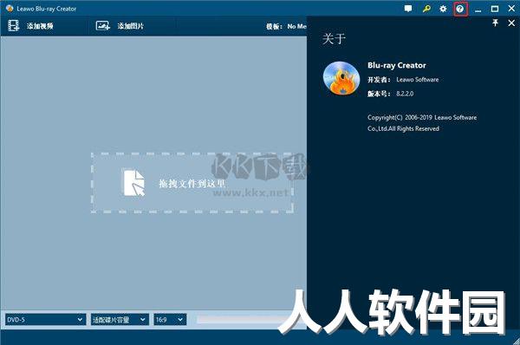This screenshot has height=345, width=520.
Task: Click the Blu-ray Creator disc logo
Action: pyautogui.click(x=341, y=78)
